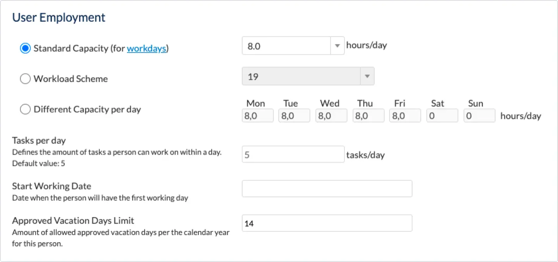Click the User Employment heading

click(x=59, y=17)
